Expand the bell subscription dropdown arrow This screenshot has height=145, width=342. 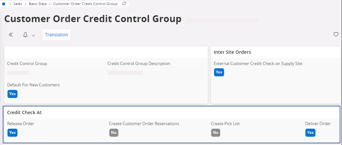pyautogui.click(x=33, y=35)
